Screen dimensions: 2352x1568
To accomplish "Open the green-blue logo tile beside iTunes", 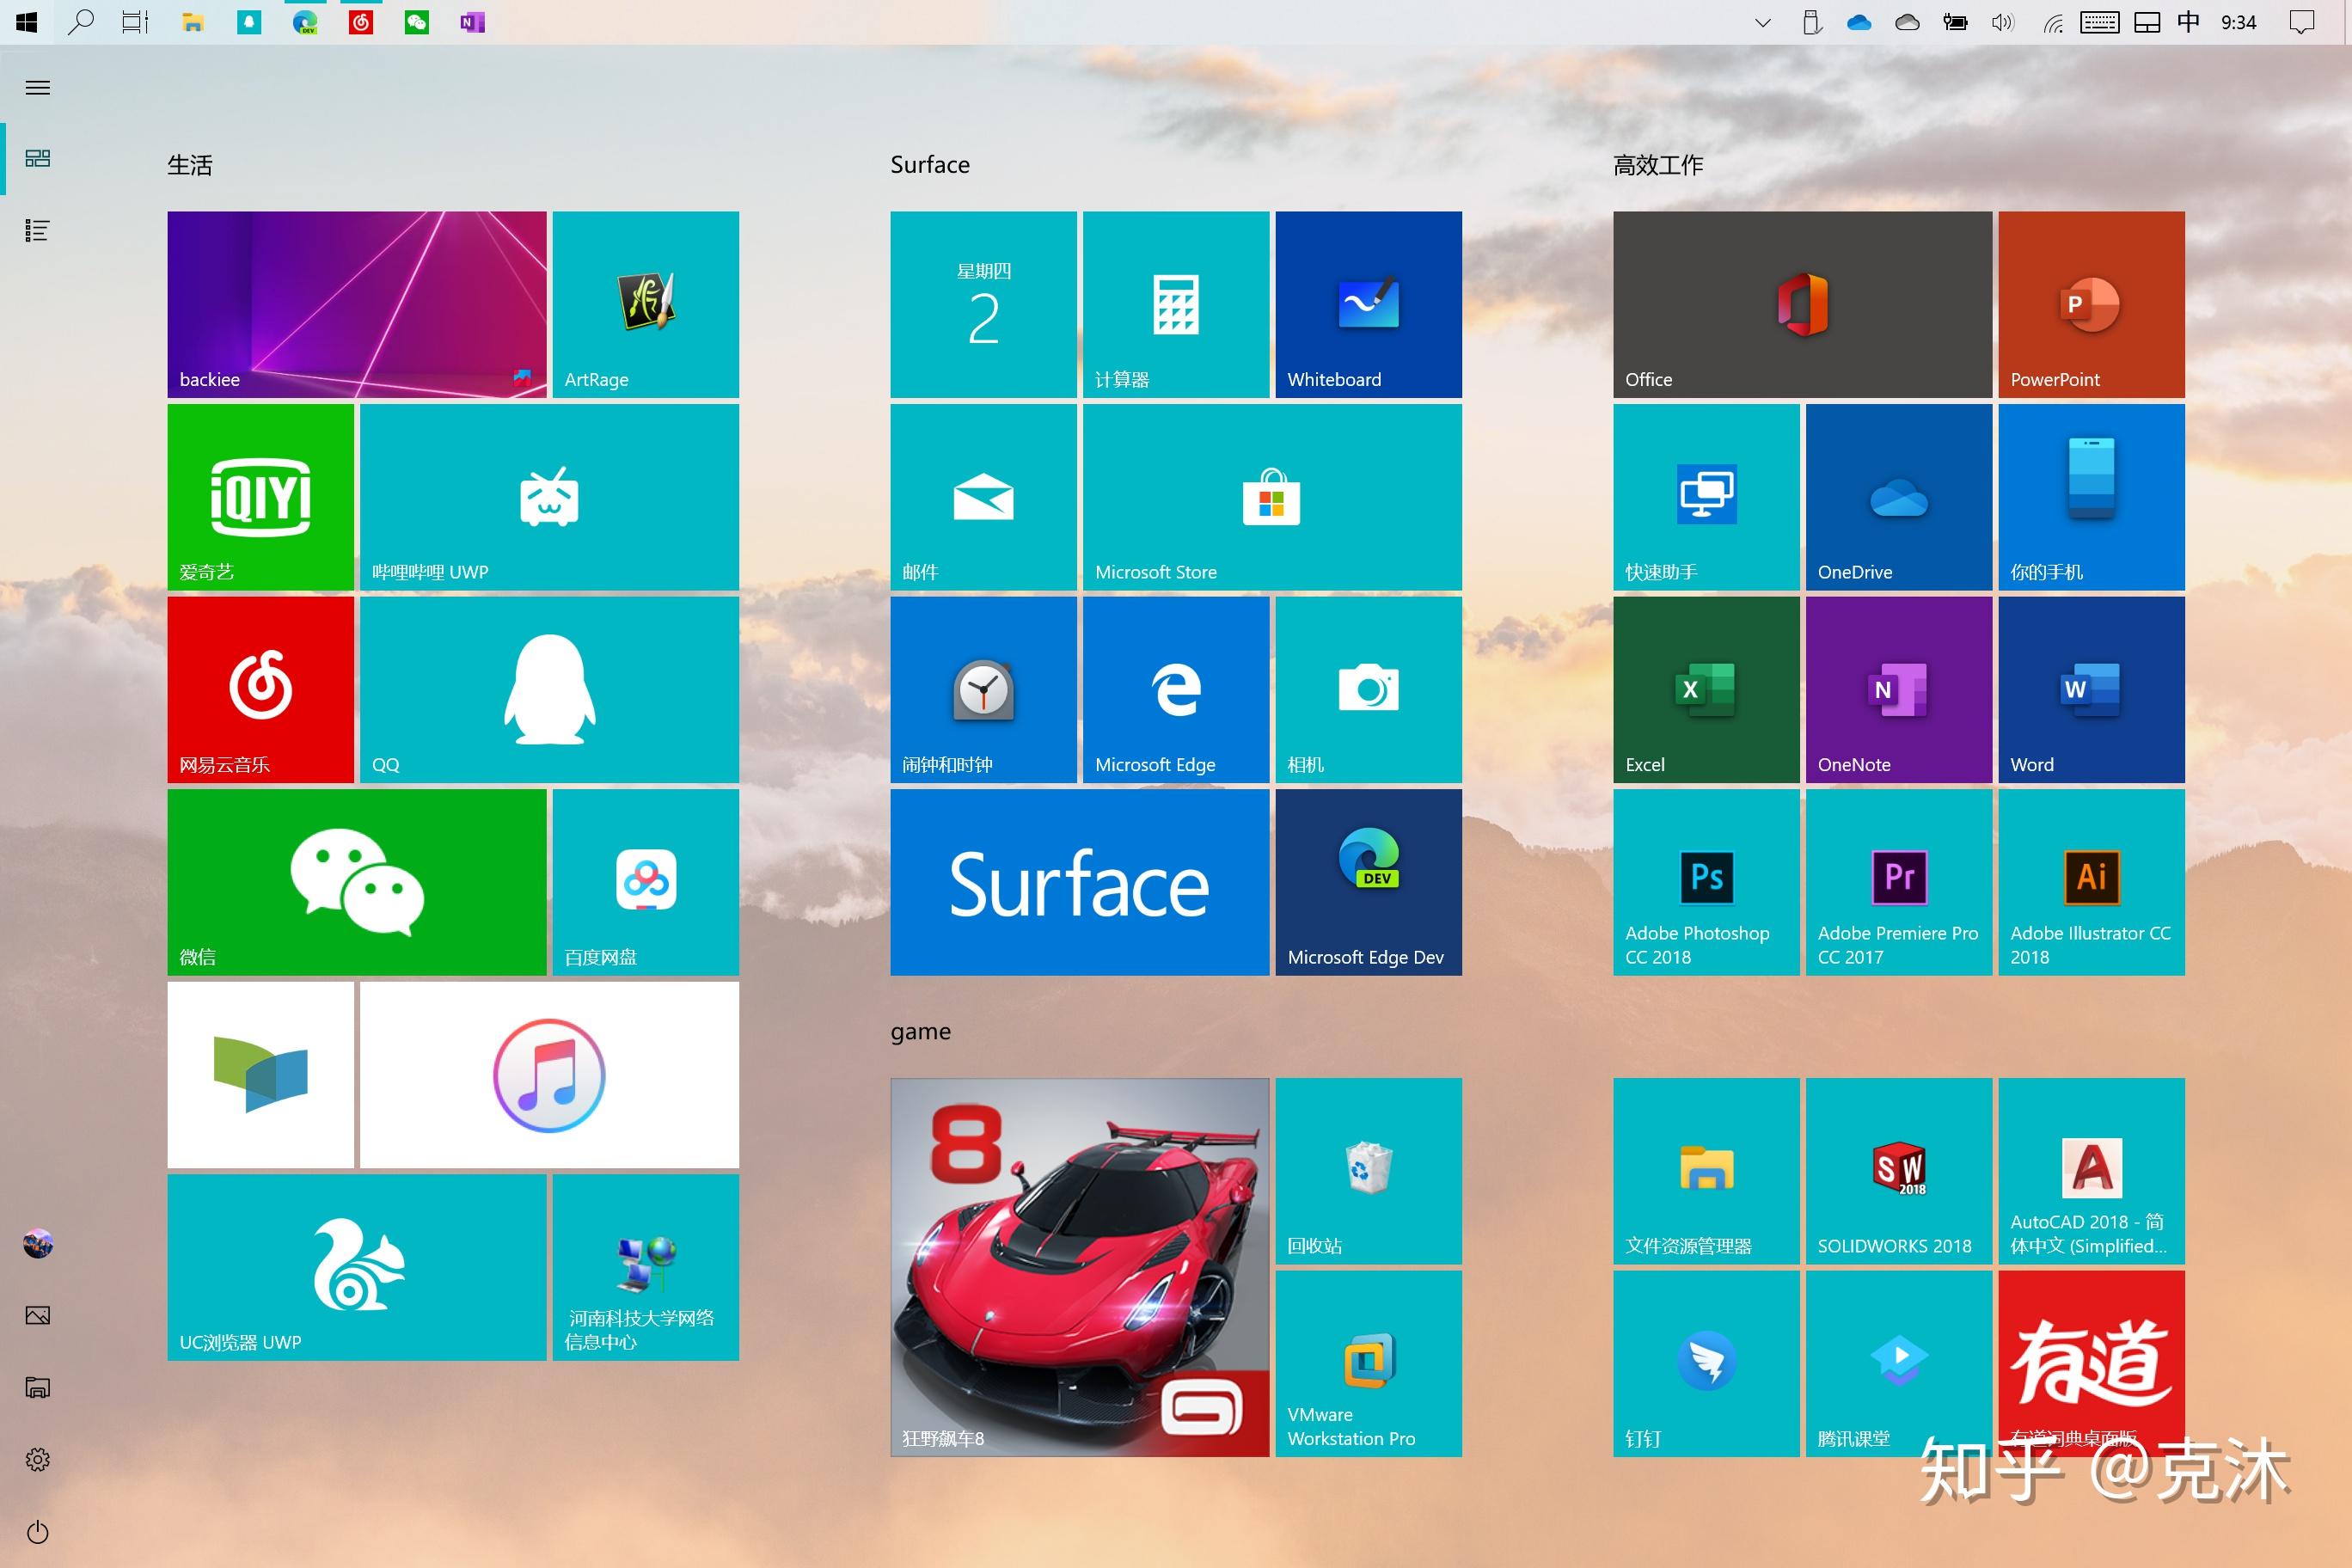I will pyautogui.click(x=261, y=1075).
